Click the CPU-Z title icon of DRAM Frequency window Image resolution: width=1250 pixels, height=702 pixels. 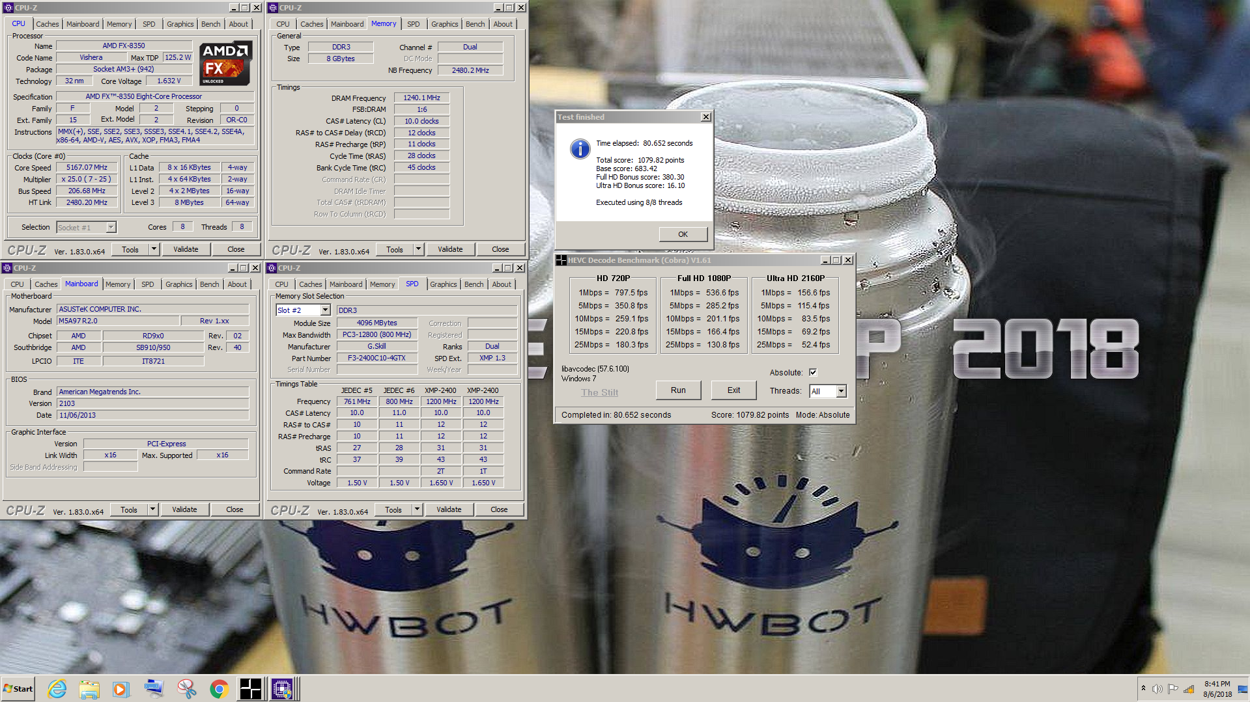273,8
